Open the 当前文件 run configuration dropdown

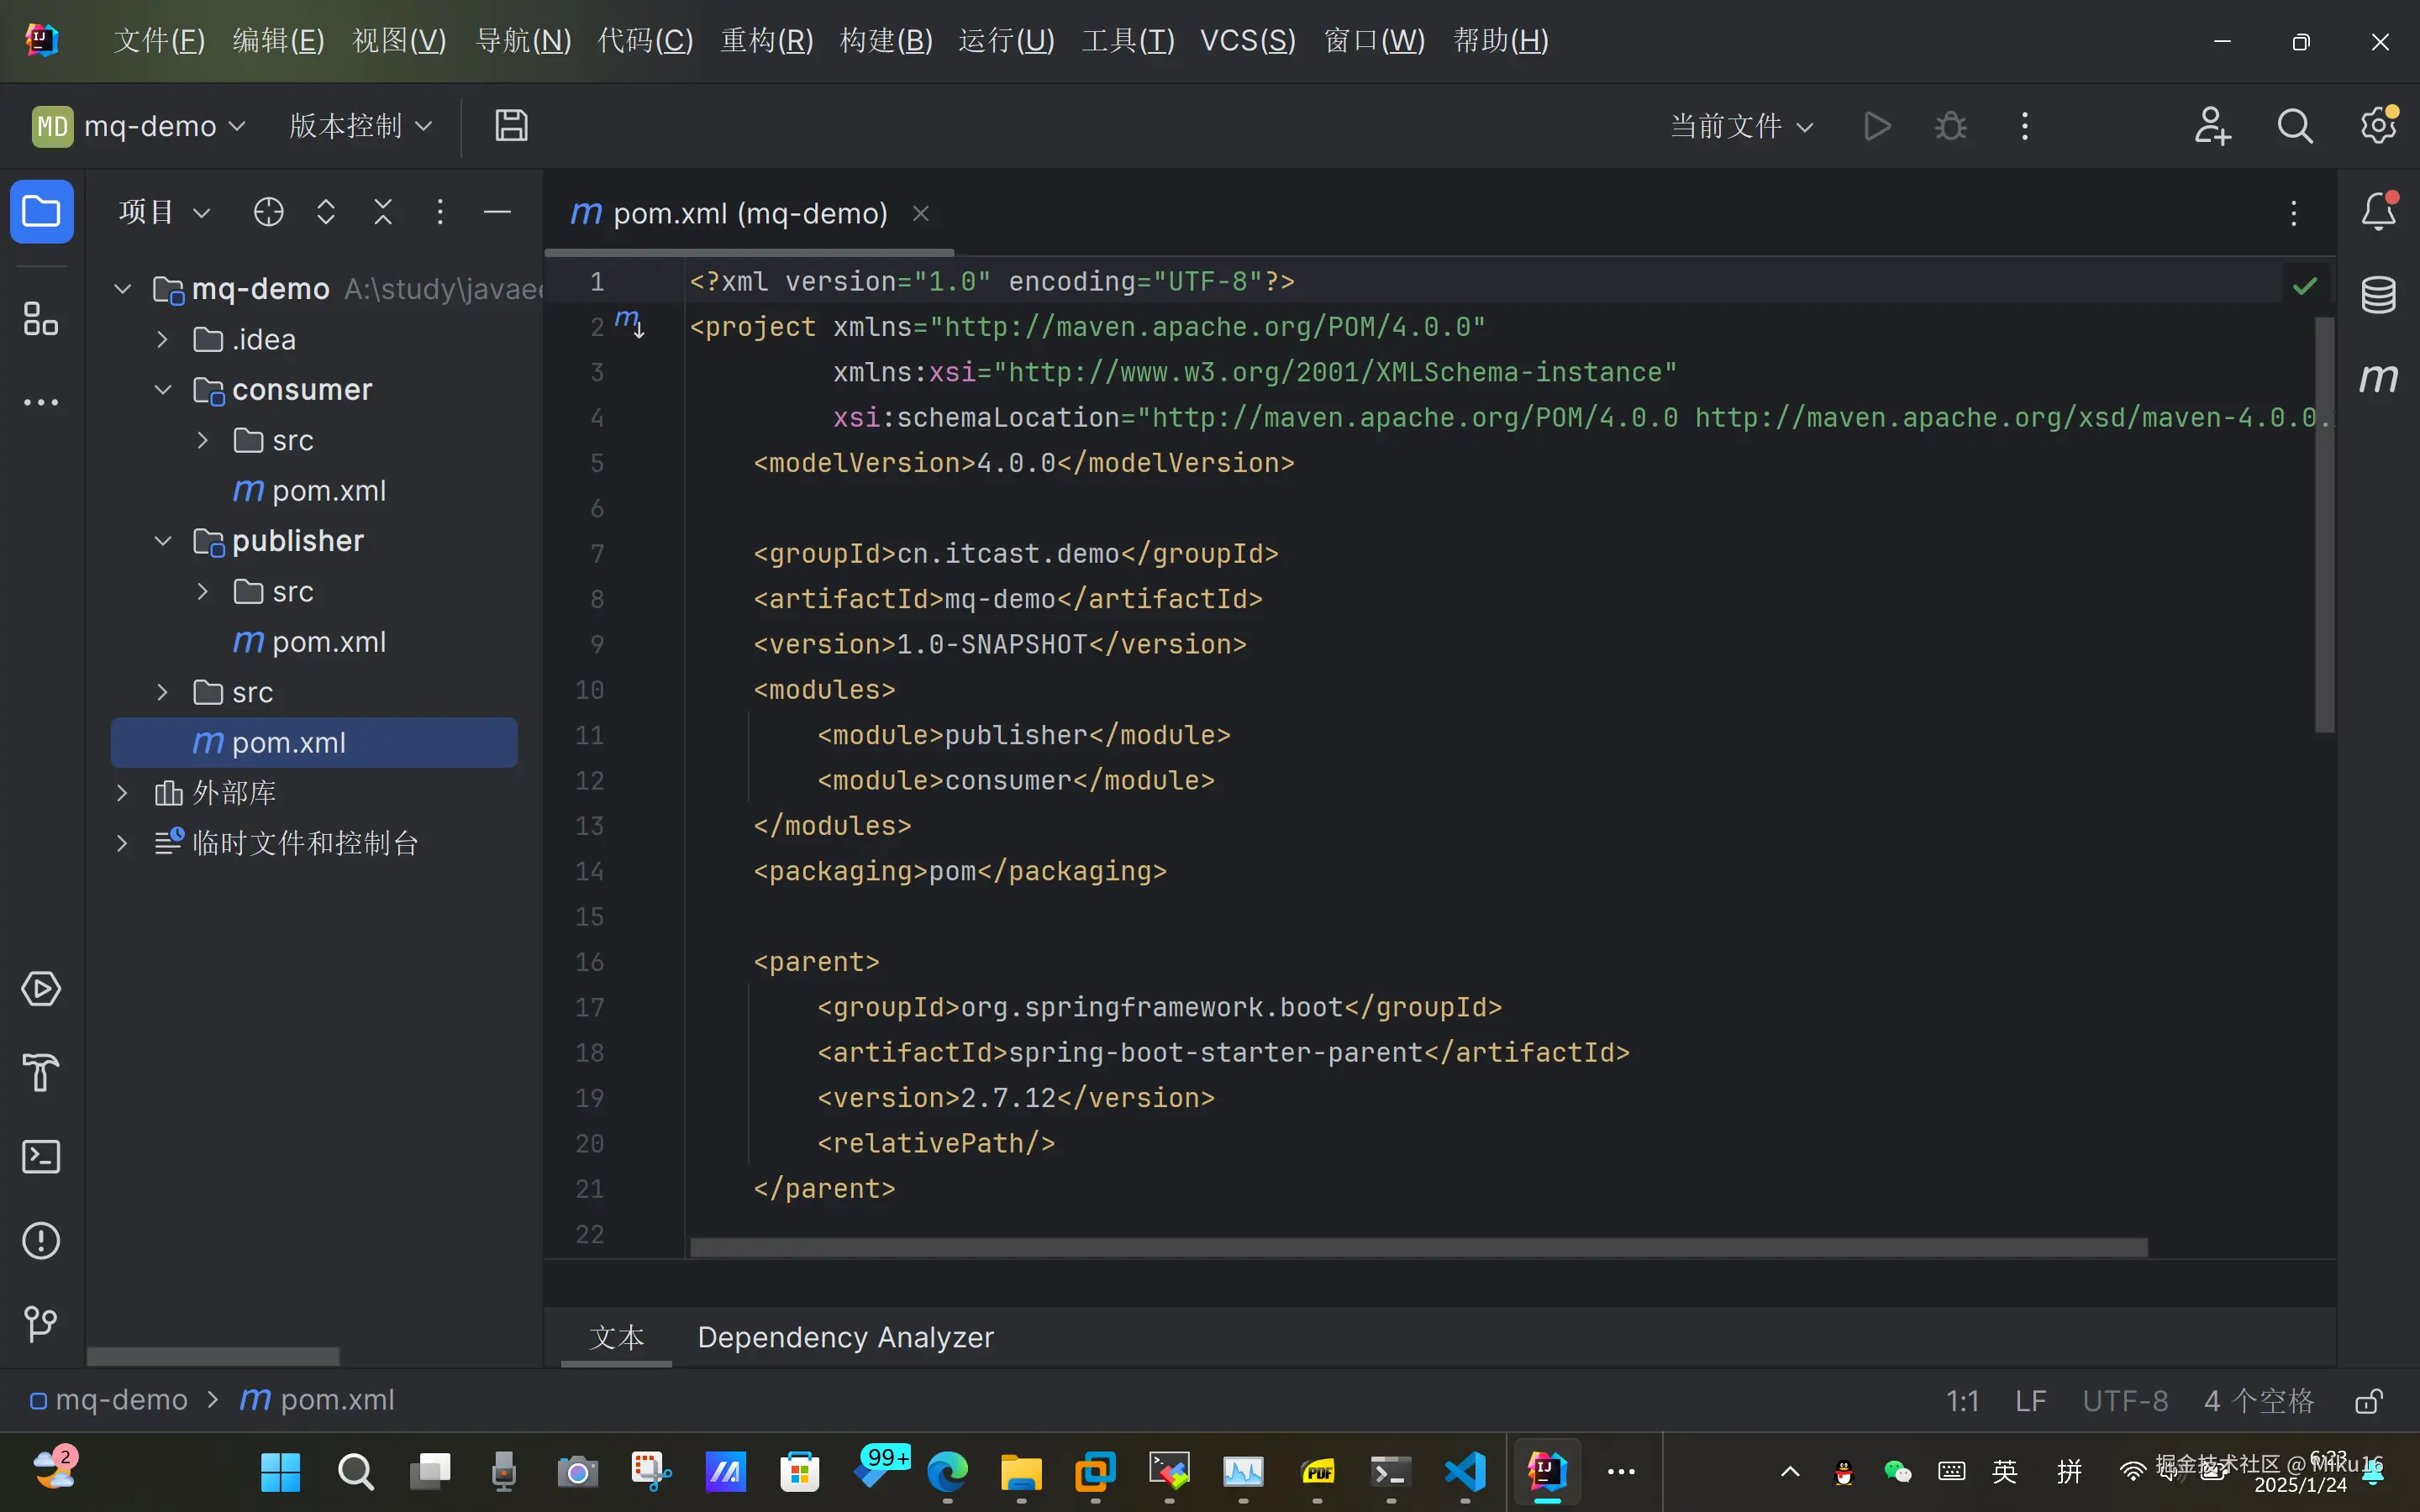point(1741,126)
